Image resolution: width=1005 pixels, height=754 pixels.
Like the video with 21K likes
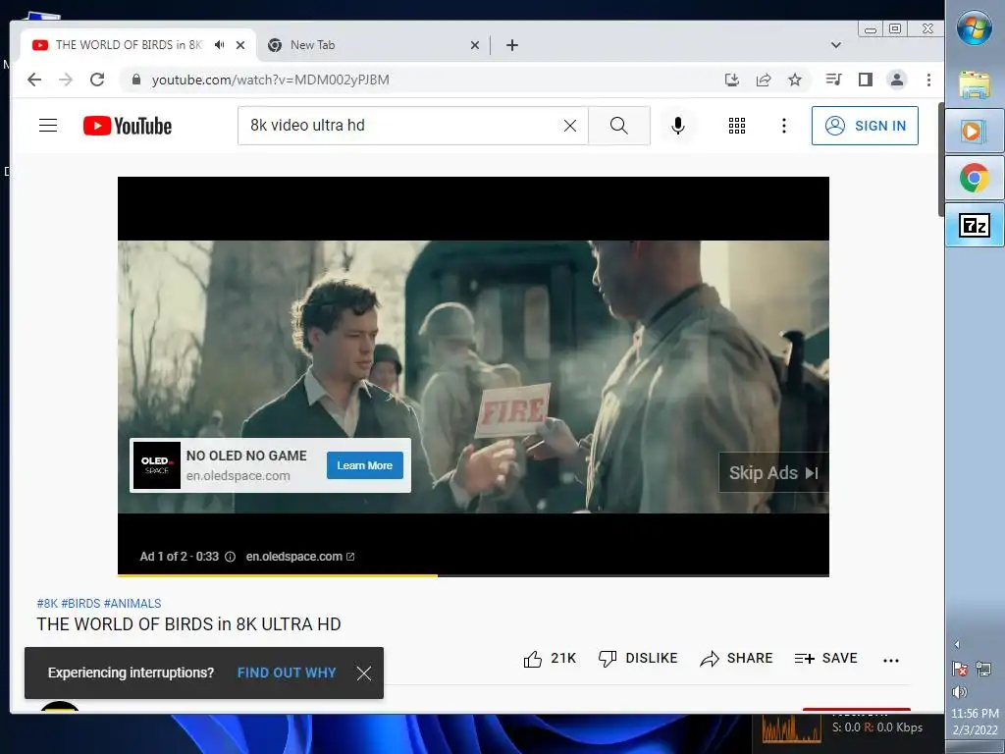(550, 659)
